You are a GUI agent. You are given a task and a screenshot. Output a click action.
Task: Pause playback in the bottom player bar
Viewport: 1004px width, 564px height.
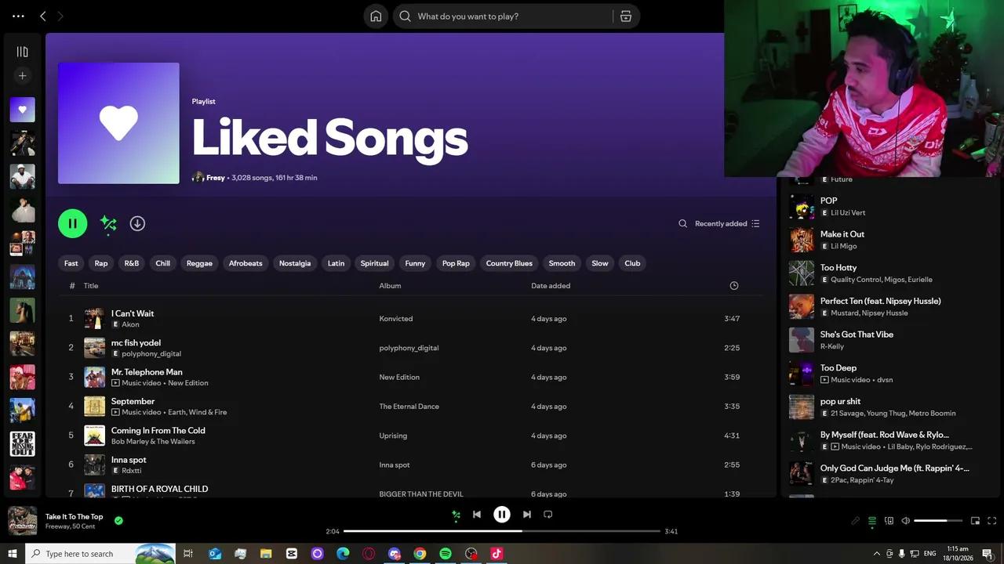(x=502, y=515)
